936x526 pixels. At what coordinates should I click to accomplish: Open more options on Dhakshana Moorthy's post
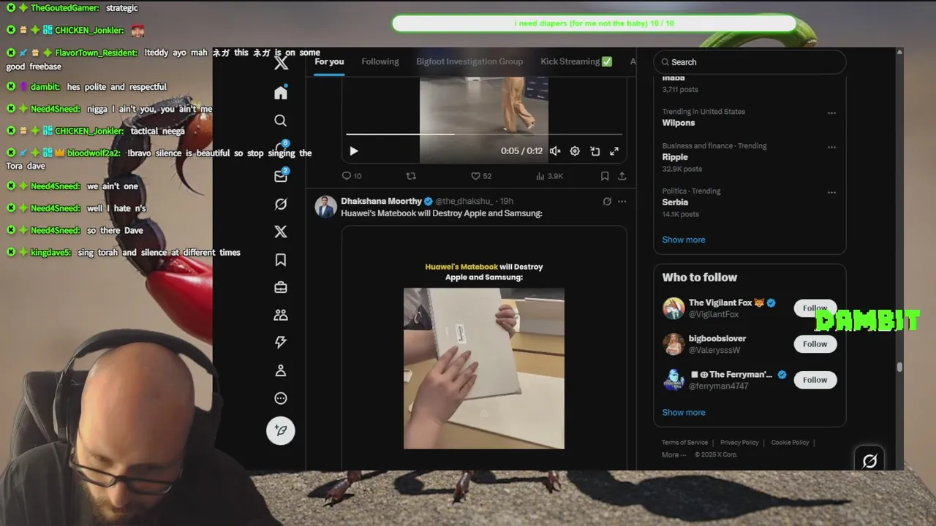click(622, 202)
